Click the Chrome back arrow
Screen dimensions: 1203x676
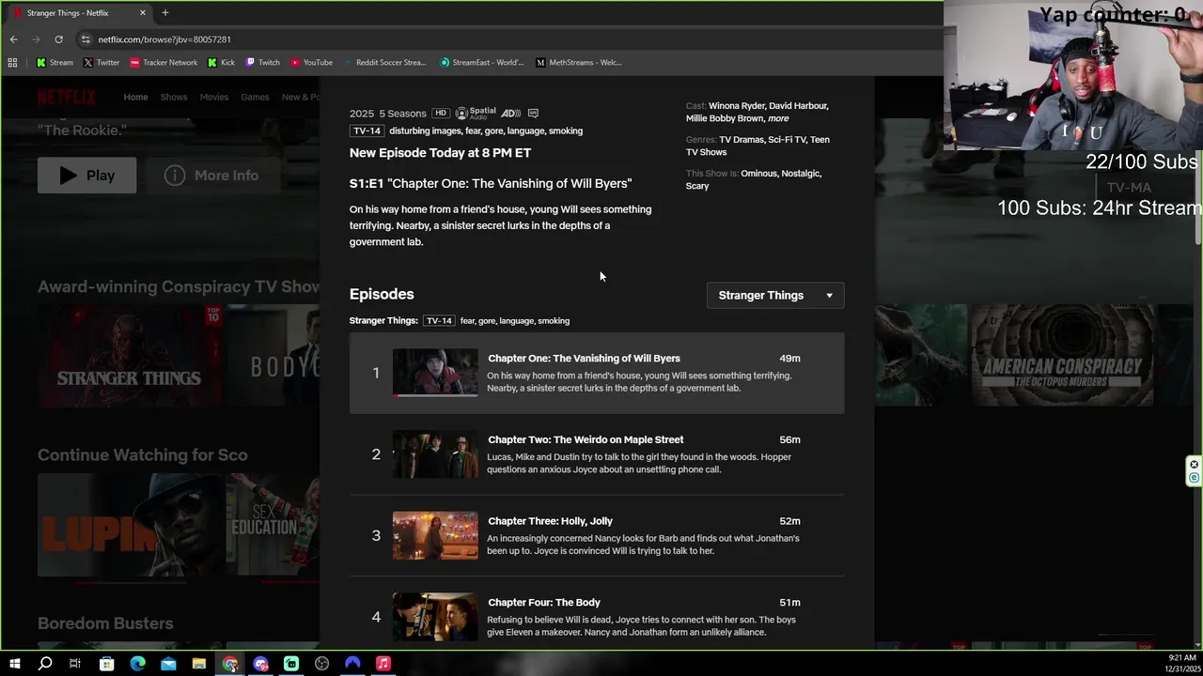point(13,39)
